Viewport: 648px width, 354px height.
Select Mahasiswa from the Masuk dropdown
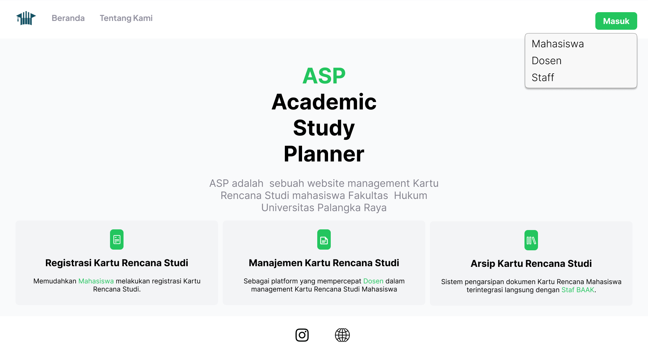(x=558, y=44)
